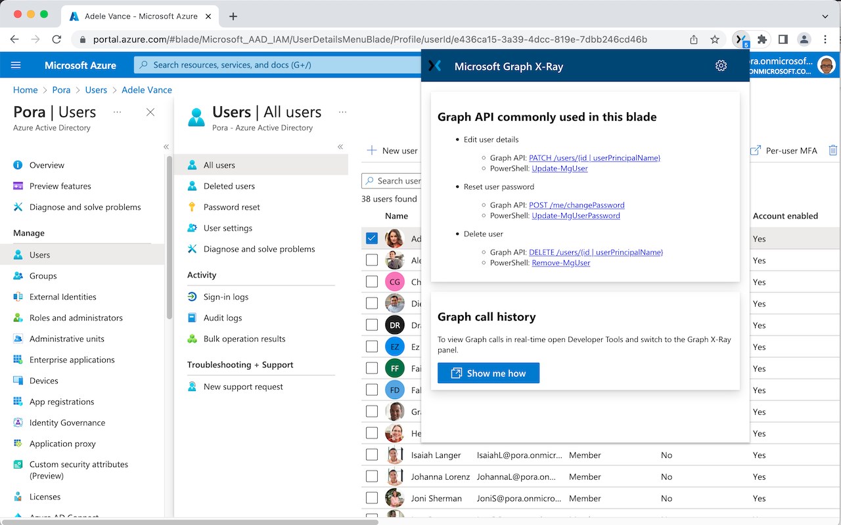Collapse the All users blade menu

point(340,147)
